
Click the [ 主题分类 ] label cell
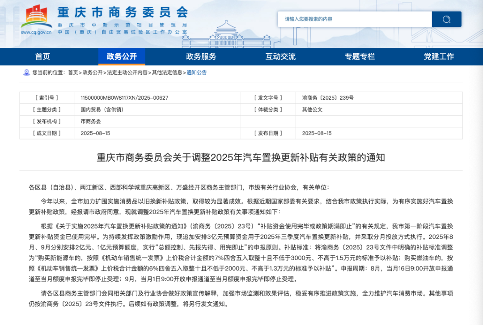click(x=47, y=110)
